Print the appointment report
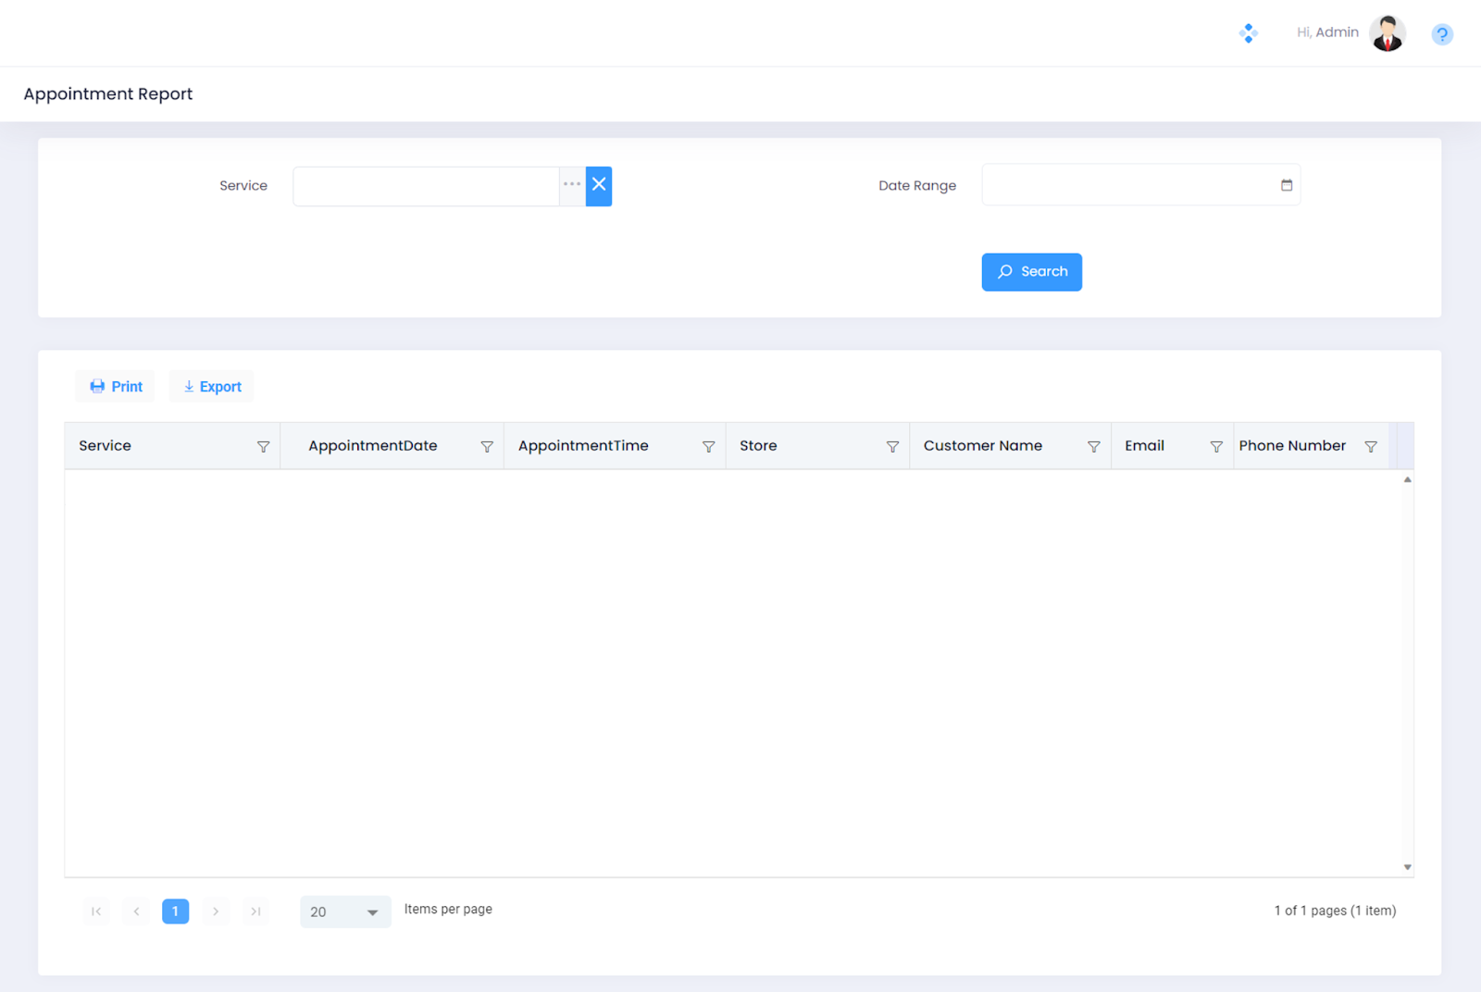Viewport: 1481px width, 992px height. click(x=116, y=387)
